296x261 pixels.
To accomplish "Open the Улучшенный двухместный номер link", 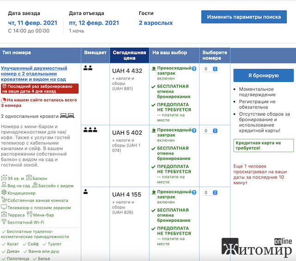I will (x=34, y=74).
